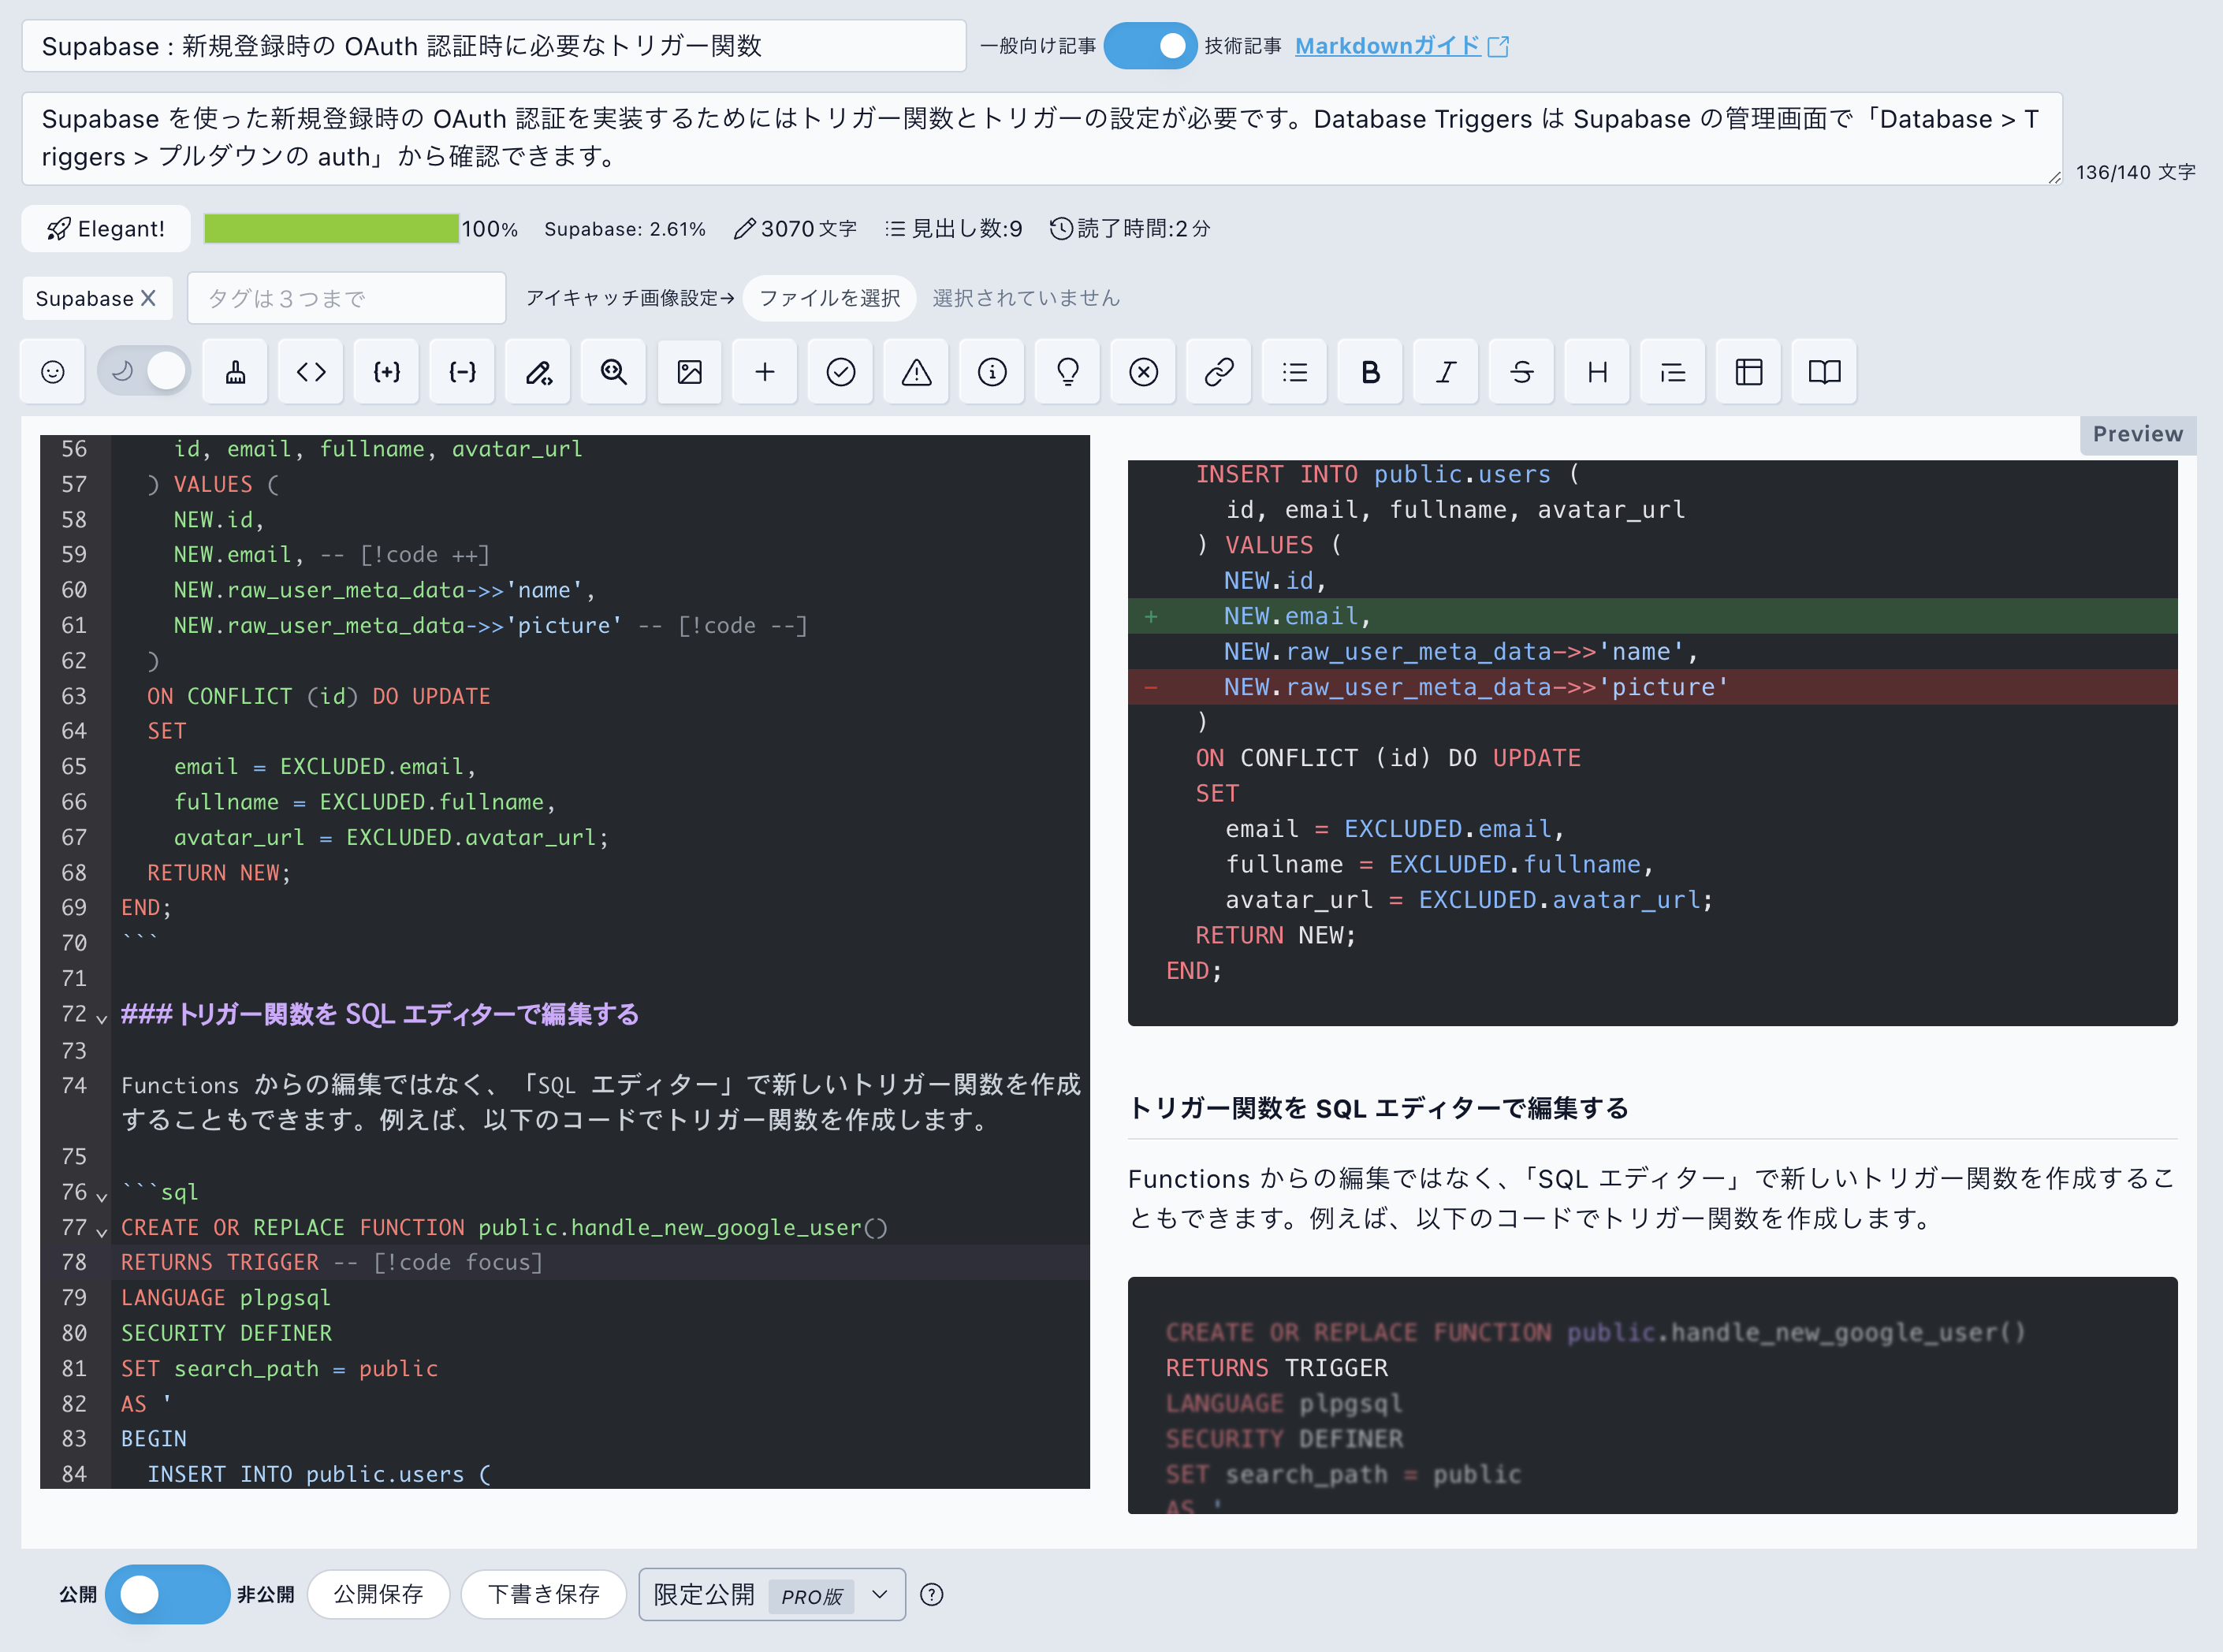Click the Elegant! rocket button
Image resolution: width=2223 pixels, height=1652 pixels.
106,229
